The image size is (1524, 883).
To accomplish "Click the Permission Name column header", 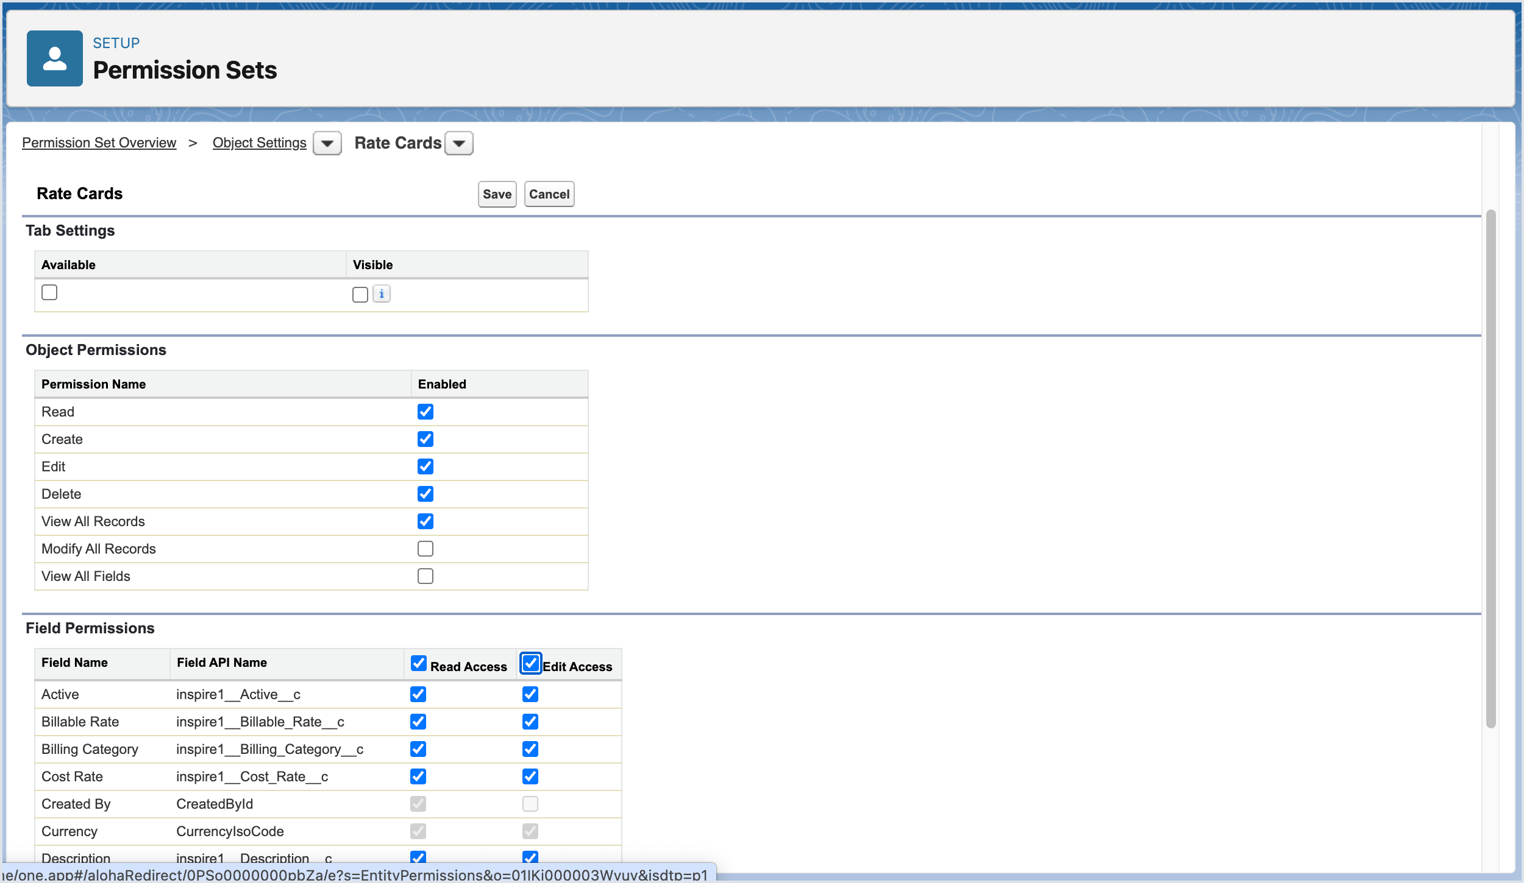I will [94, 384].
